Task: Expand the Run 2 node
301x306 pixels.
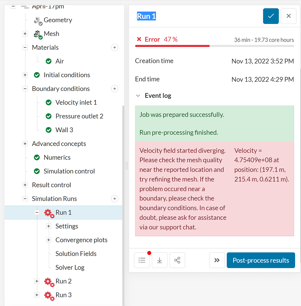Action: point(37,281)
